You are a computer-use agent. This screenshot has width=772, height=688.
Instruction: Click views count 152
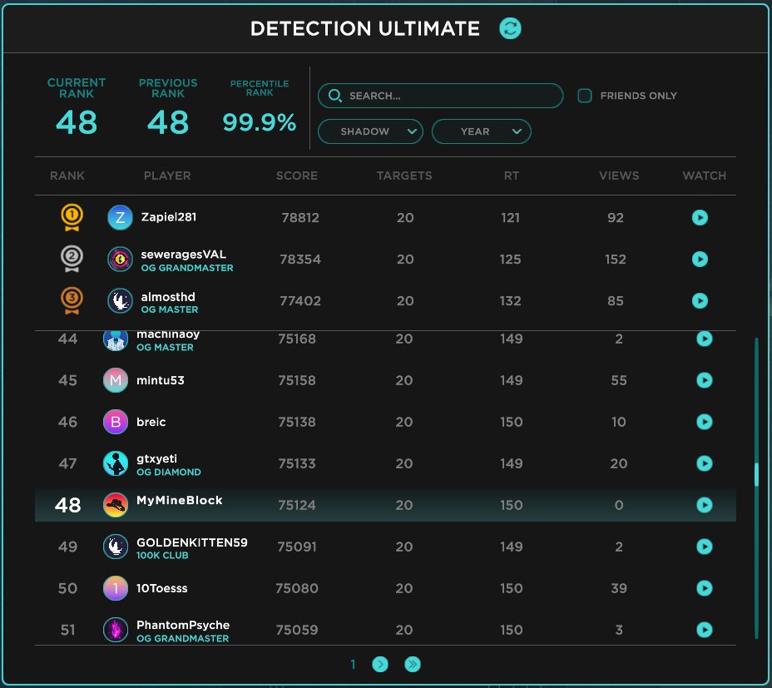pos(616,259)
